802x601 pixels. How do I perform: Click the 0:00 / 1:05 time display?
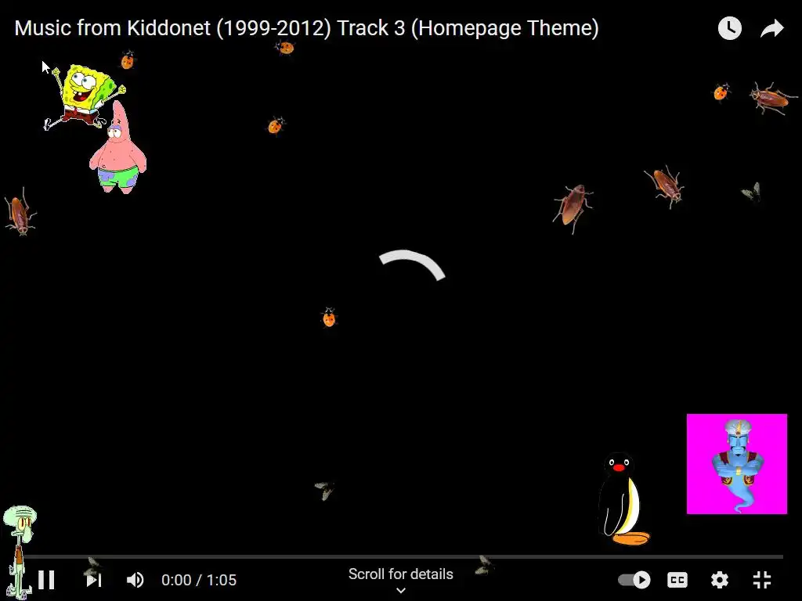pyautogui.click(x=199, y=580)
